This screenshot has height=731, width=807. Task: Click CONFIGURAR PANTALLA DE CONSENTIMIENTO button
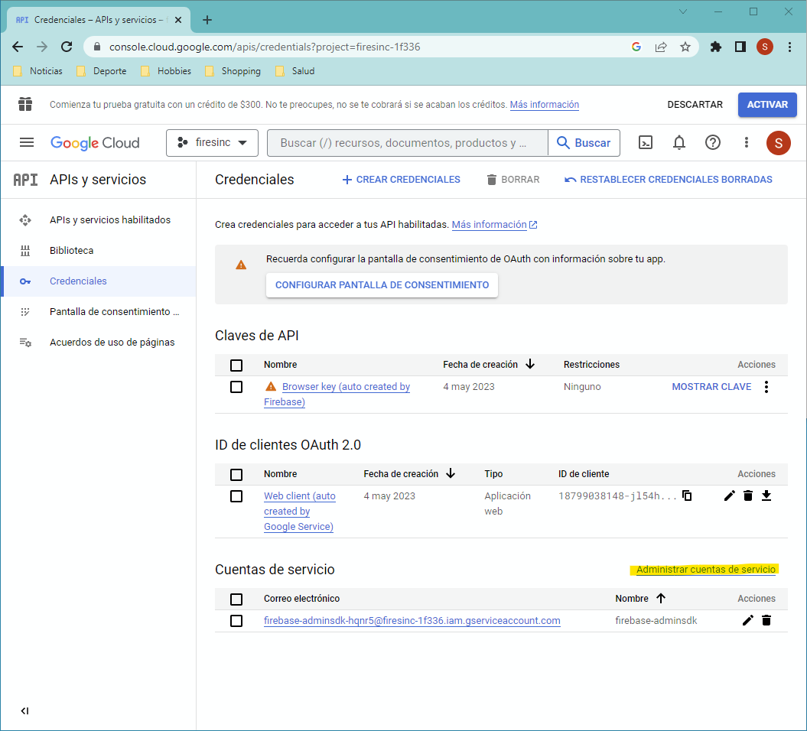[x=382, y=285]
